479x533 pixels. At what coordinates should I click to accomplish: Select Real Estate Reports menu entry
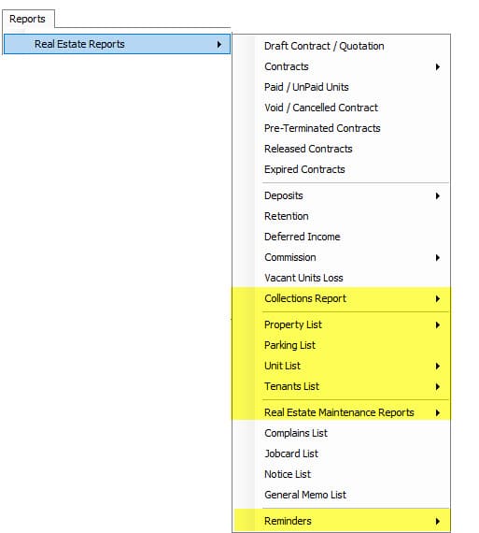pyautogui.click(x=117, y=44)
